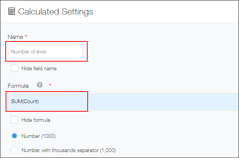Image resolution: width=239 pixels, height=158 pixels.
Task: Enable the Hide field name checkbox
Action: coord(14,68)
